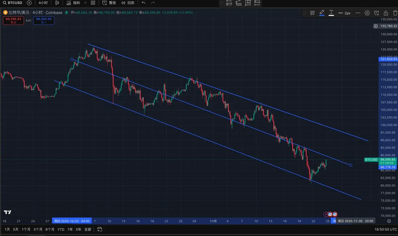This screenshot has width=398, height=236.
Task: Select the second trend channel tool icon
Action: (x=238, y=3)
